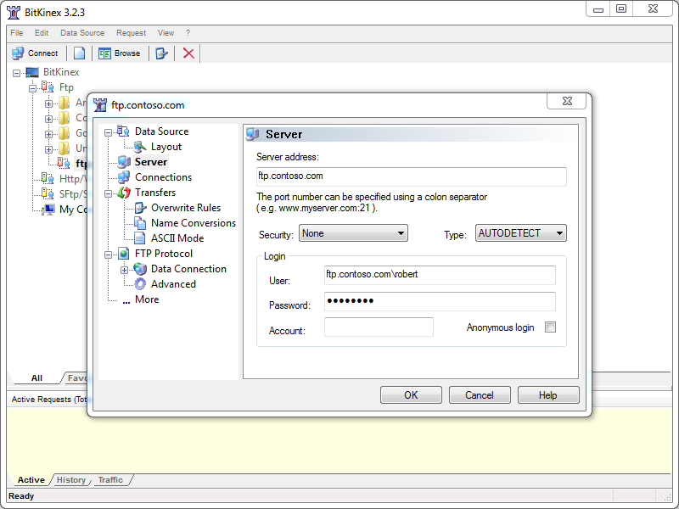
Task: Open the Data Source menu
Action: [82, 33]
